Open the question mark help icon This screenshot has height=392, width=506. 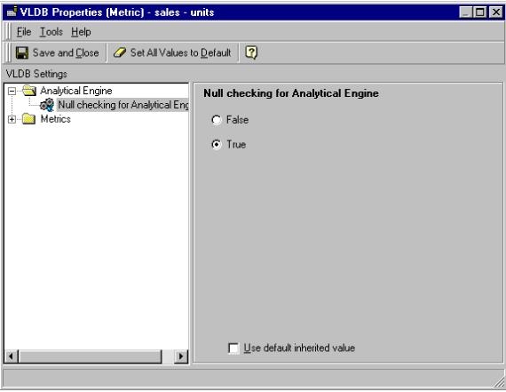click(251, 52)
